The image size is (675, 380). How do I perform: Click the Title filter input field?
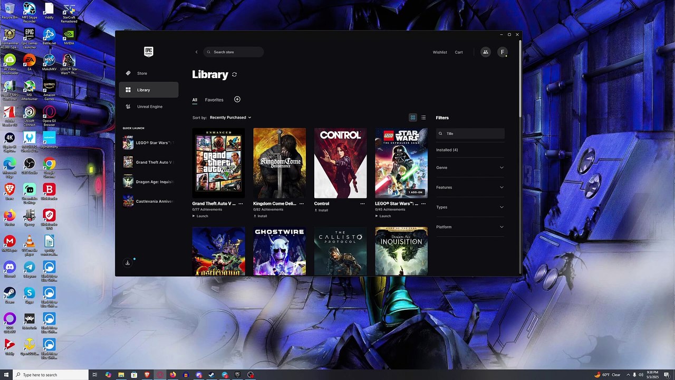[470, 134]
